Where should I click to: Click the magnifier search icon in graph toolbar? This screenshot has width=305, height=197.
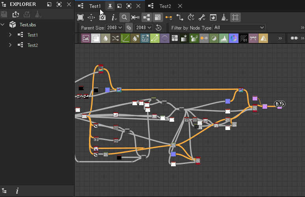coord(124,17)
